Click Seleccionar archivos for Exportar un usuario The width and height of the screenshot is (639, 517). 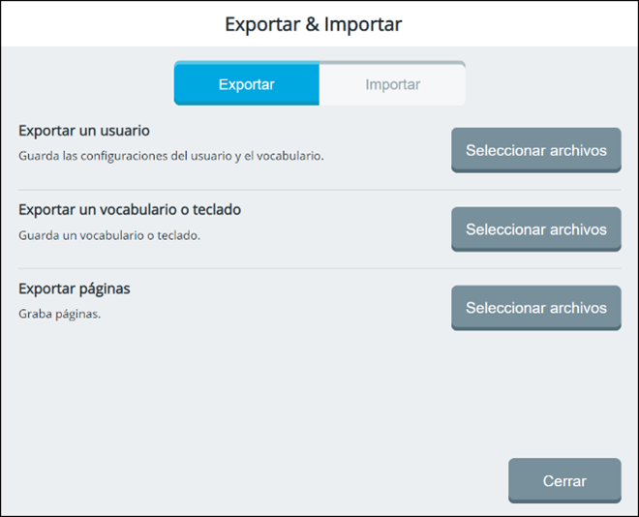pyautogui.click(x=535, y=150)
